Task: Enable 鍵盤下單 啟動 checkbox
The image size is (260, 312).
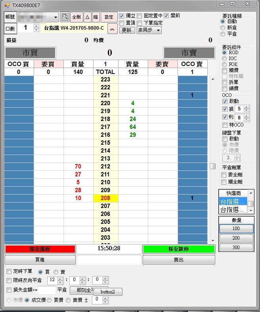Action: [225, 139]
